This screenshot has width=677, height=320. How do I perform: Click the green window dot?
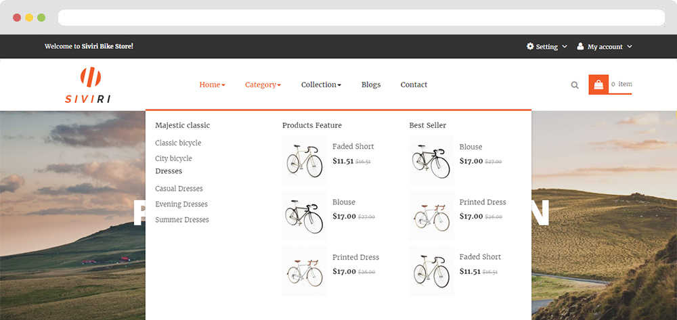tap(41, 18)
